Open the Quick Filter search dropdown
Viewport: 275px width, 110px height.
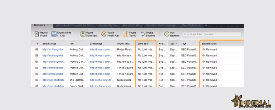click(186, 34)
